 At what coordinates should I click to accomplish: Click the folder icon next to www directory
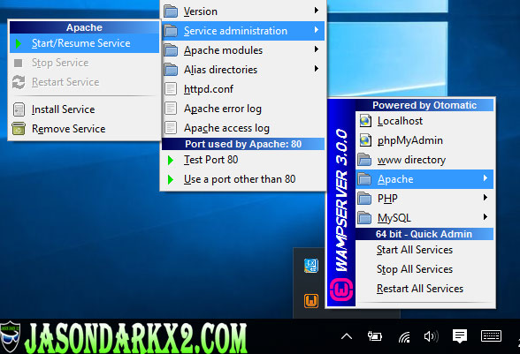pos(364,160)
